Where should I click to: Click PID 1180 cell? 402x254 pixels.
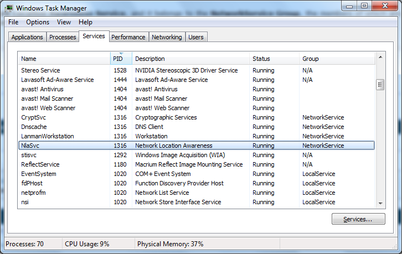tap(120, 164)
